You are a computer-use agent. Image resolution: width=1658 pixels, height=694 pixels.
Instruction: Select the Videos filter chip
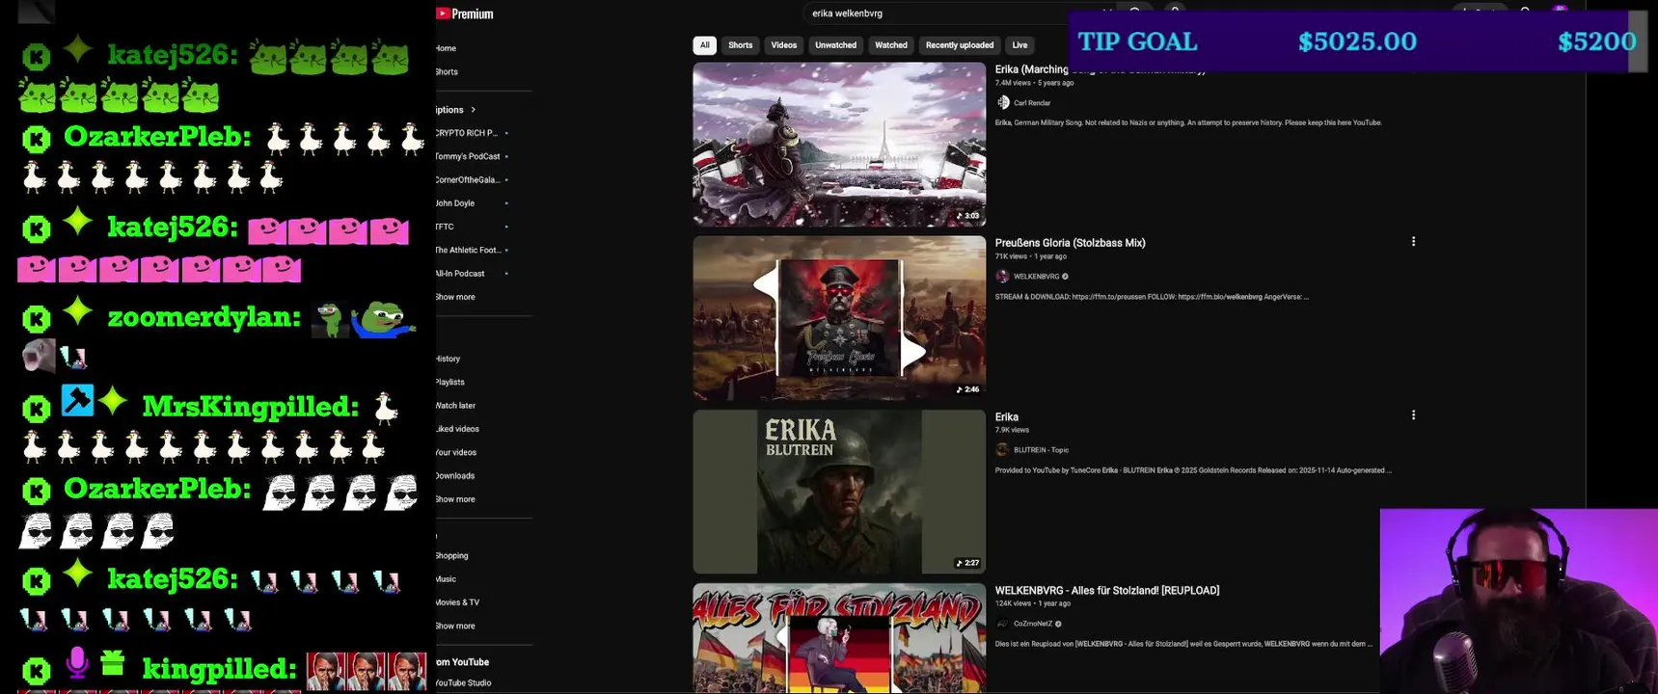point(784,45)
